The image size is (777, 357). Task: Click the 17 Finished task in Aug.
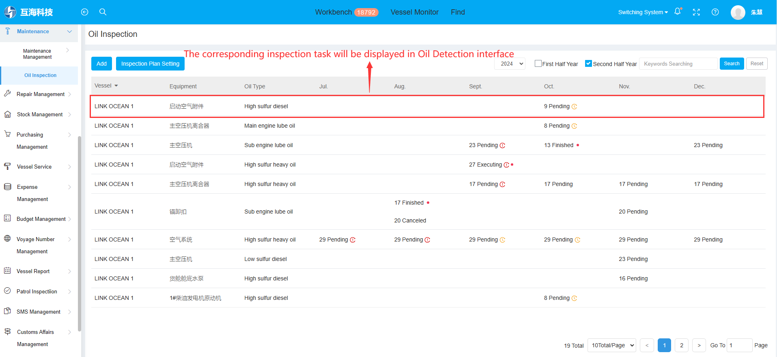(409, 203)
